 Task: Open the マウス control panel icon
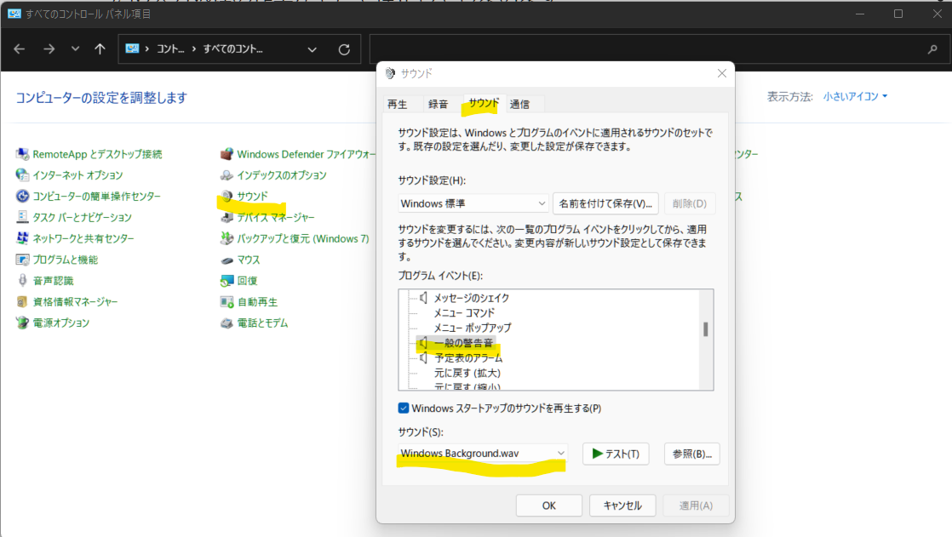tap(227, 260)
